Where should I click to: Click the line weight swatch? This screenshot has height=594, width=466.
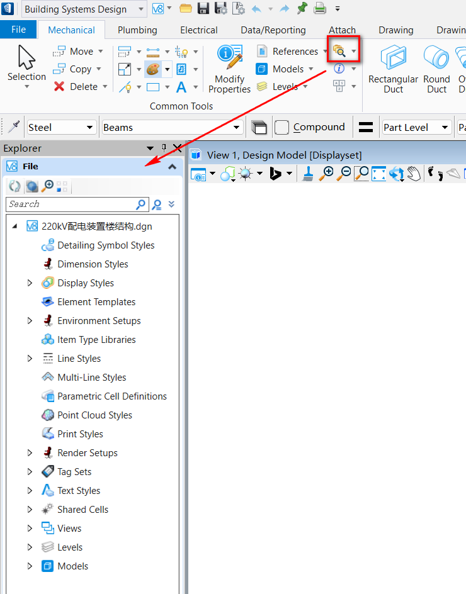365,127
